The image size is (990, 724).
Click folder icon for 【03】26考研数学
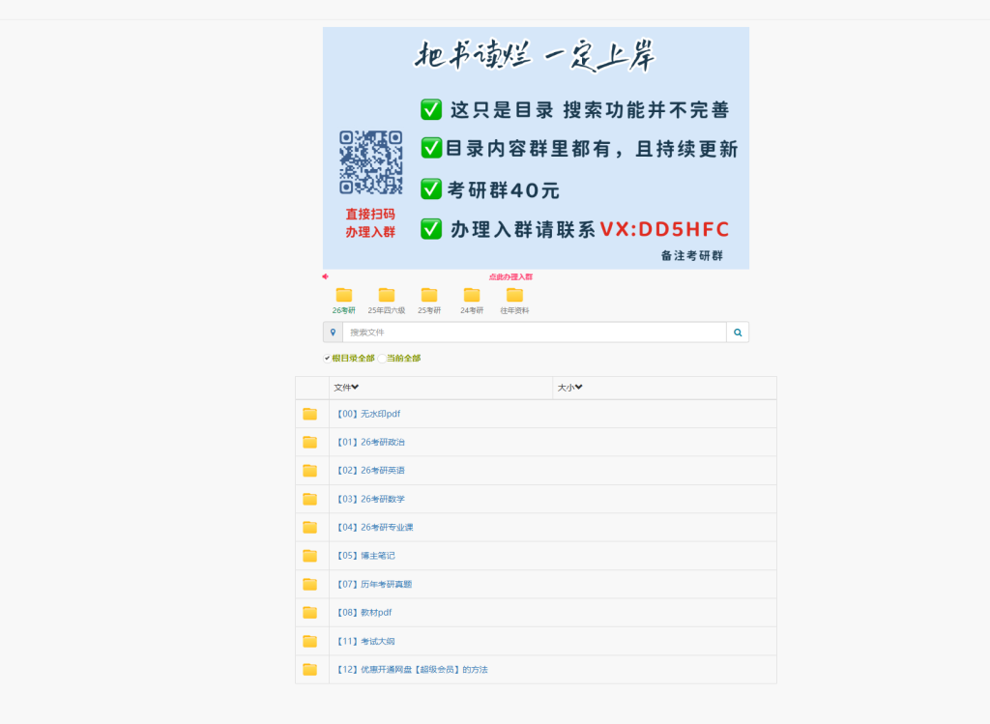(310, 500)
